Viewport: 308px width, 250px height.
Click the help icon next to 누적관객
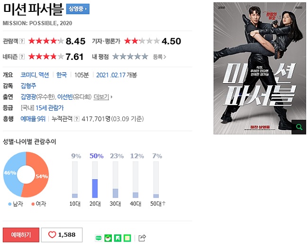77,119
